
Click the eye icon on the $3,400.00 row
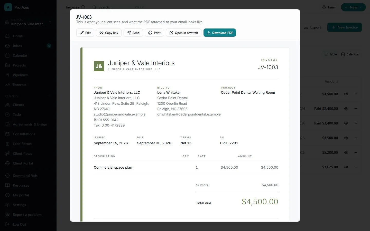[346, 123]
